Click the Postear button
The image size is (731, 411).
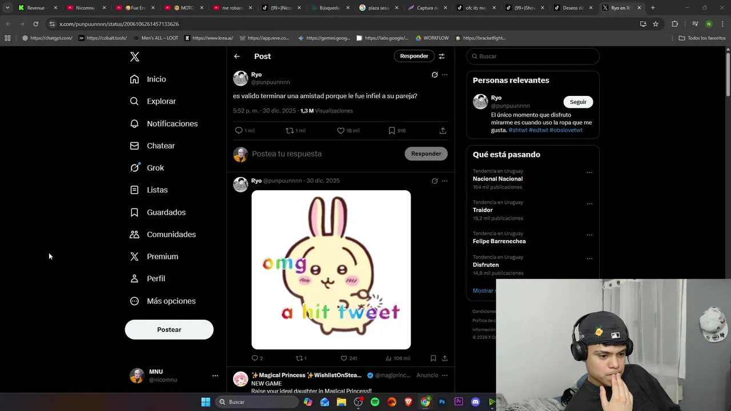pyautogui.click(x=169, y=329)
